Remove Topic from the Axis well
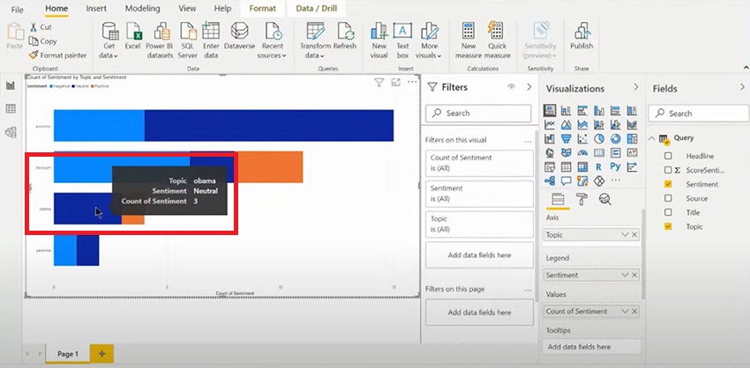The width and height of the screenshot is (750, 368). click(634, 235)
